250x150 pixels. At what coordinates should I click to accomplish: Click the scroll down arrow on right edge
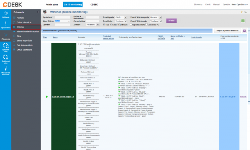click(249, 101)
